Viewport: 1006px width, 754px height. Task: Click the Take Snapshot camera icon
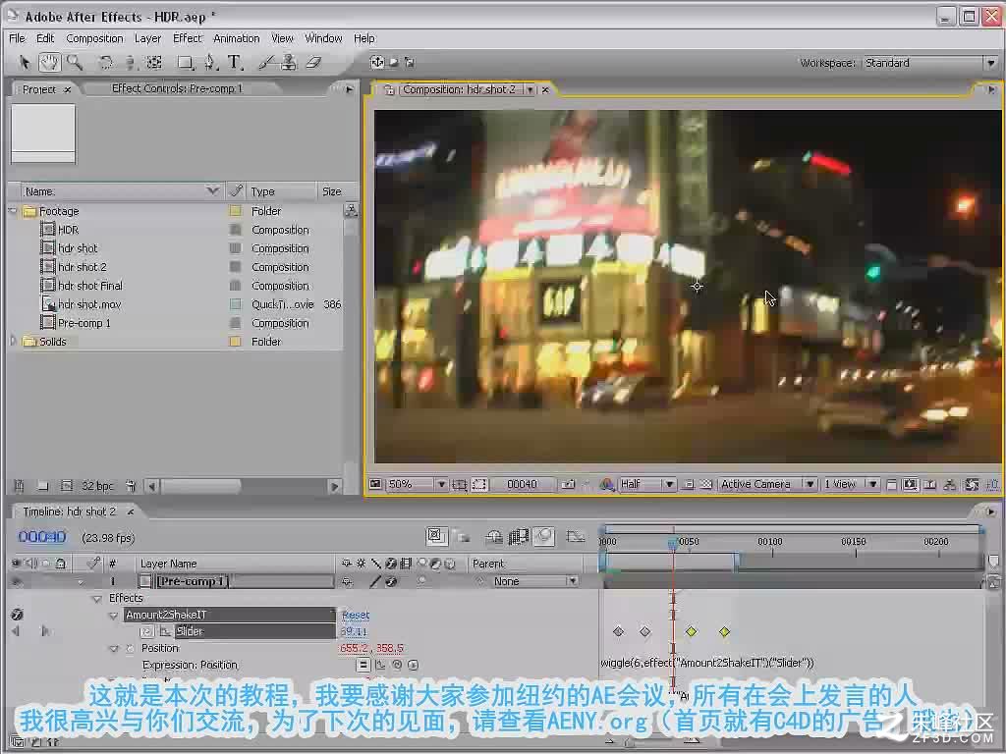(568, 485)
